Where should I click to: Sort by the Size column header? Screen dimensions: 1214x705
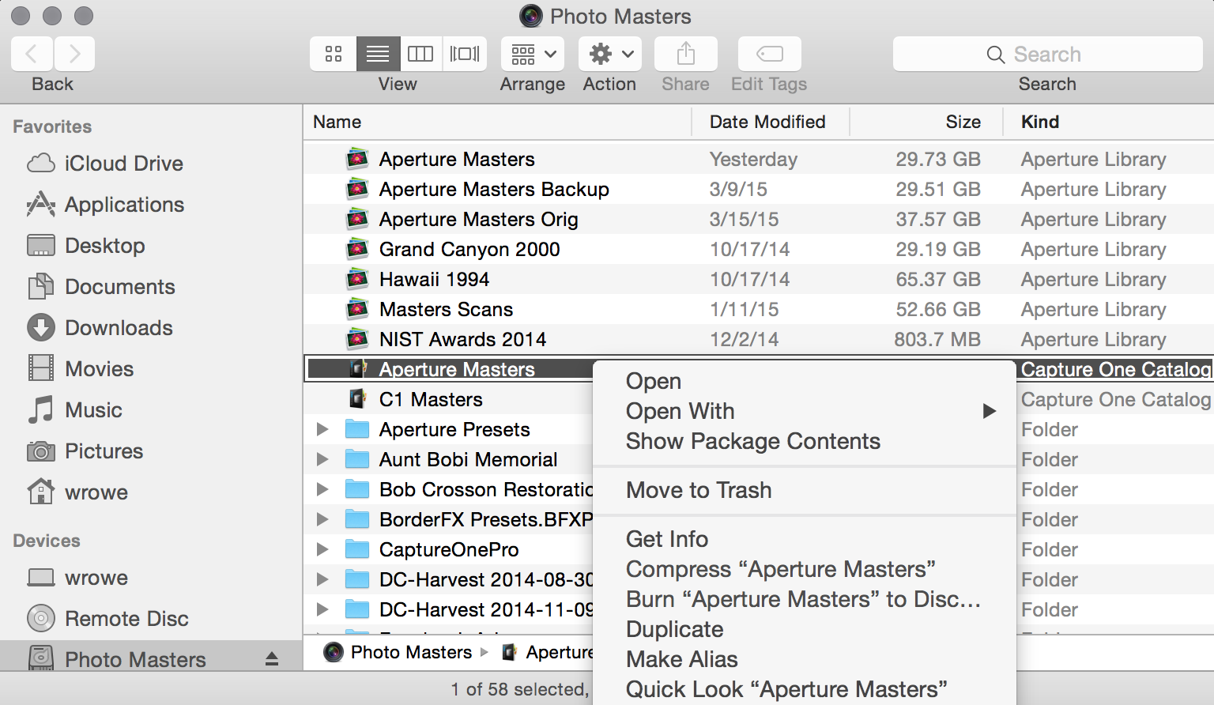(926, 122)
